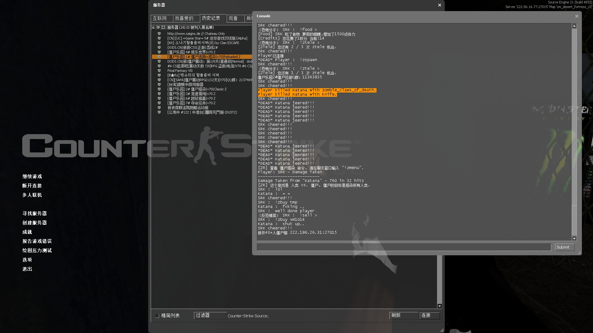This screenshot has width=593, height=333.
Task: Click 'Counter-Strike Source;' filter status text
Action: pyautogui.click(x=248, y=316)
